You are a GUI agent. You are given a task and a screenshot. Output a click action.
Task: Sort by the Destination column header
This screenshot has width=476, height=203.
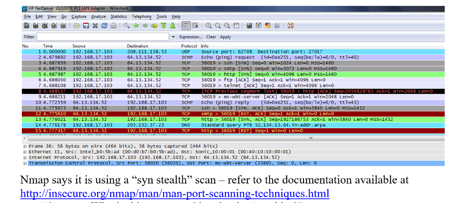point(138,46)
